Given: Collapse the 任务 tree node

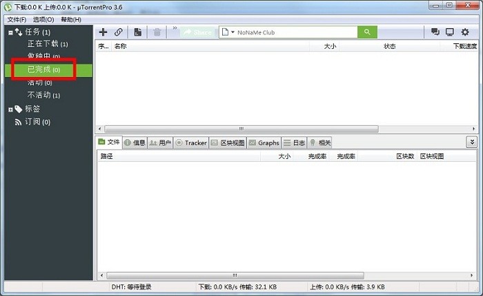Looking at the screenshot, I should pyautogui.click(x=10, y=32).
